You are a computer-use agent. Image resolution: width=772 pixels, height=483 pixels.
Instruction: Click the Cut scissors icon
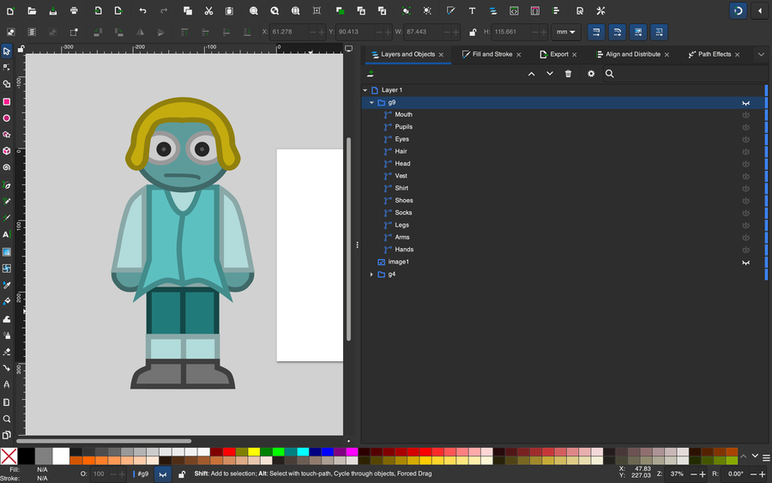pyautogui.click(x=208, y=11)
